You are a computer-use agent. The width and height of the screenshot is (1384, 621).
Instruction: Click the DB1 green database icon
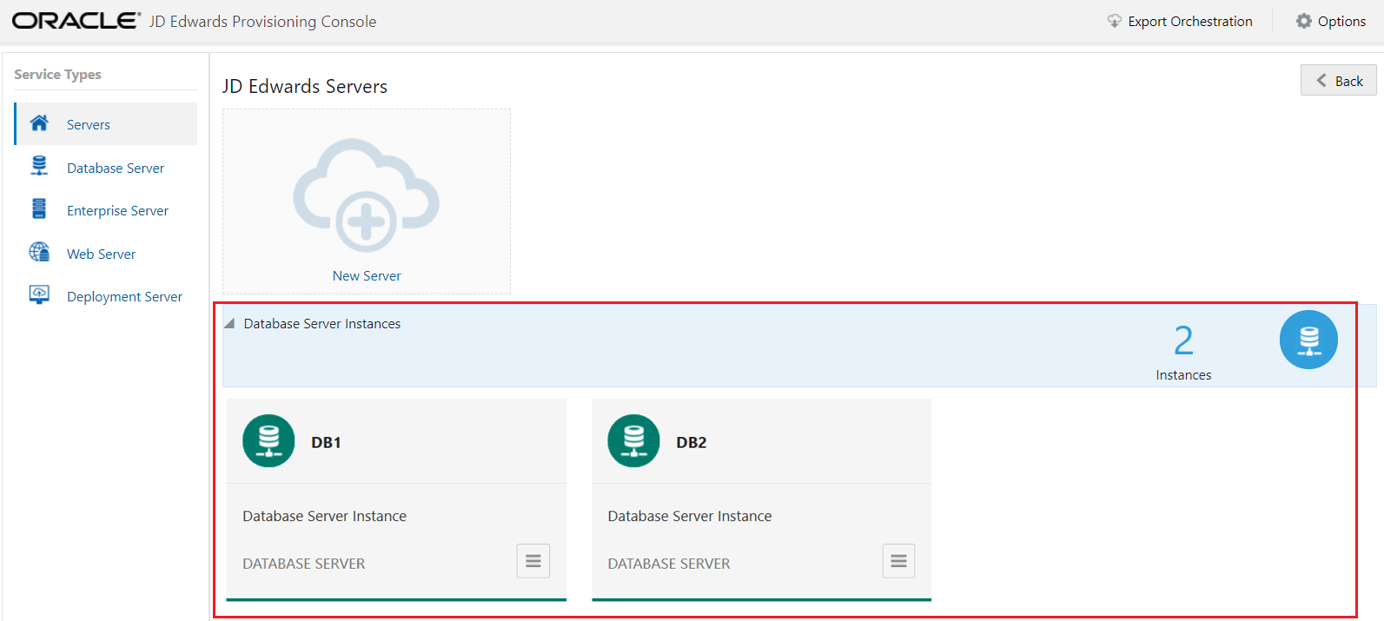(x=268, y=441)
